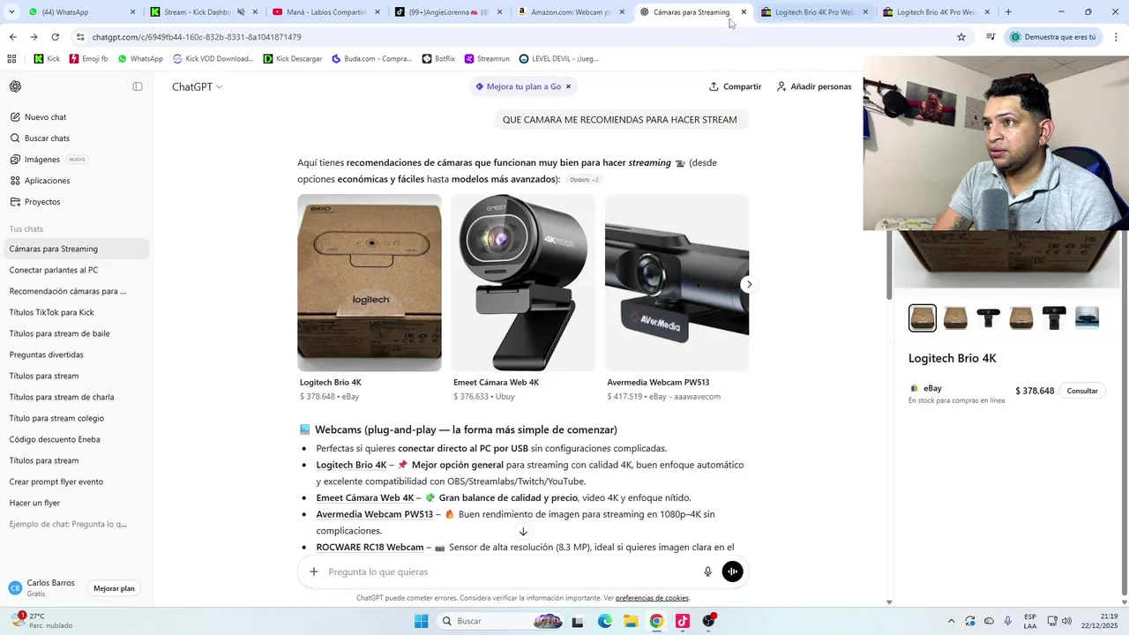Start voice mode with the waveform button

pos(732,571)
